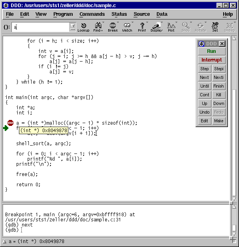This screenshot has width=239, height=247.
Task: Open the Break options dropdown arrow
Action: coord(118,22)
